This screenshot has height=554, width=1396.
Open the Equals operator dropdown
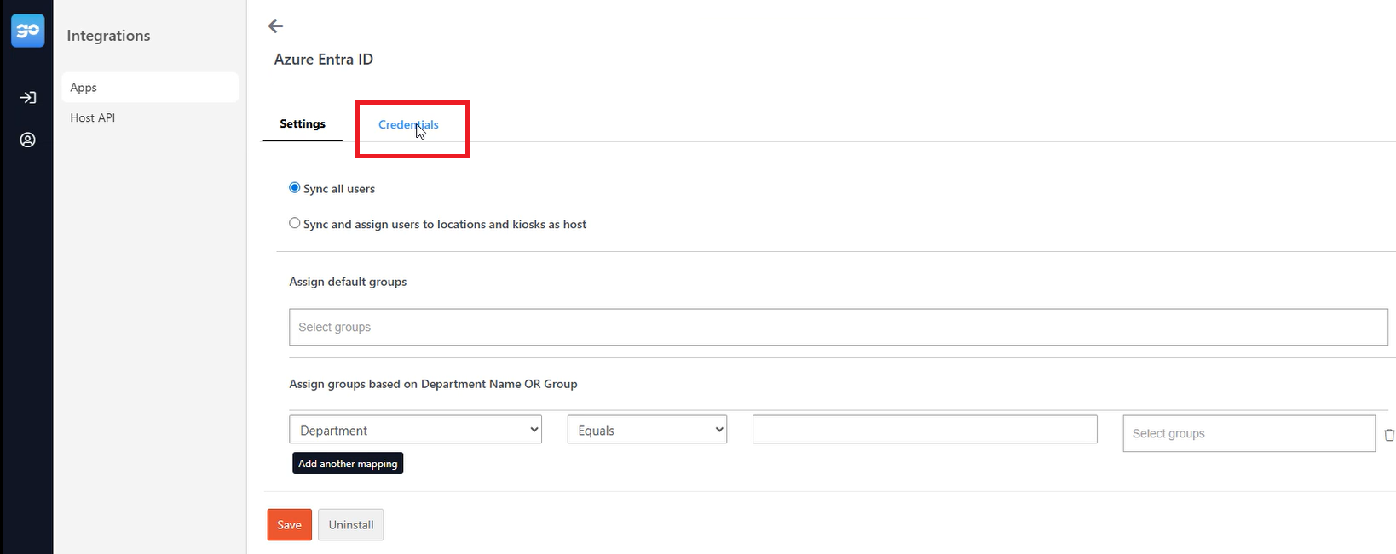(647, 430)
